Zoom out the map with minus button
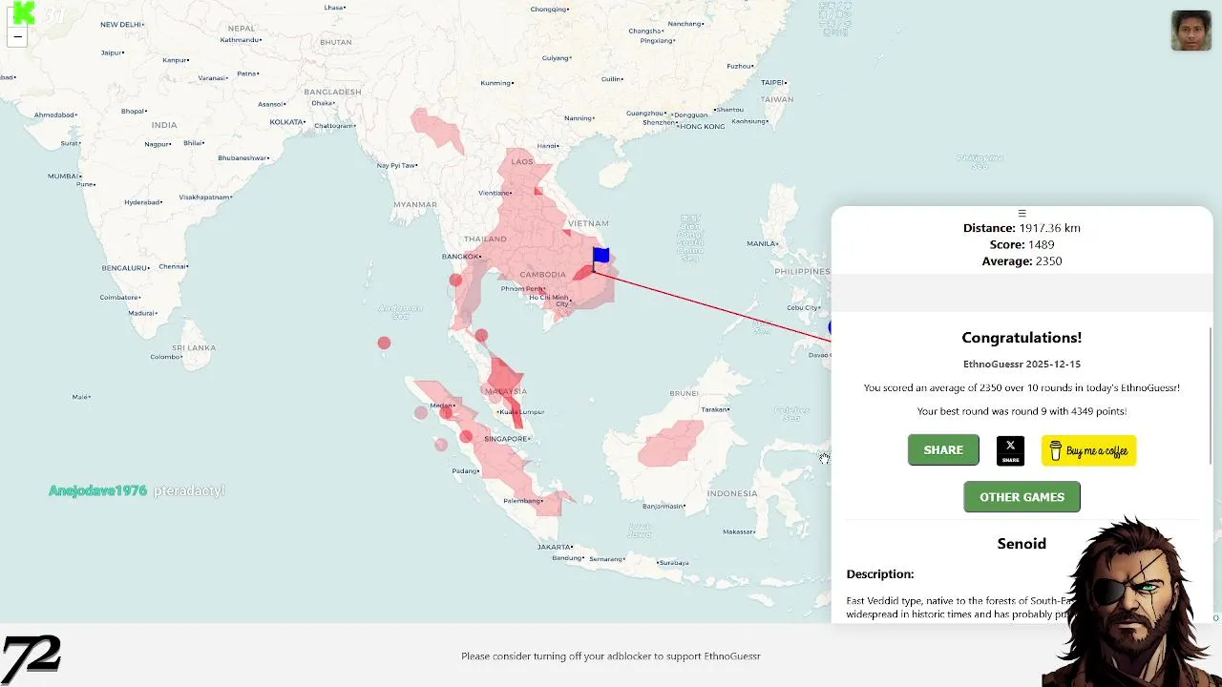 (x=17, y=37)
